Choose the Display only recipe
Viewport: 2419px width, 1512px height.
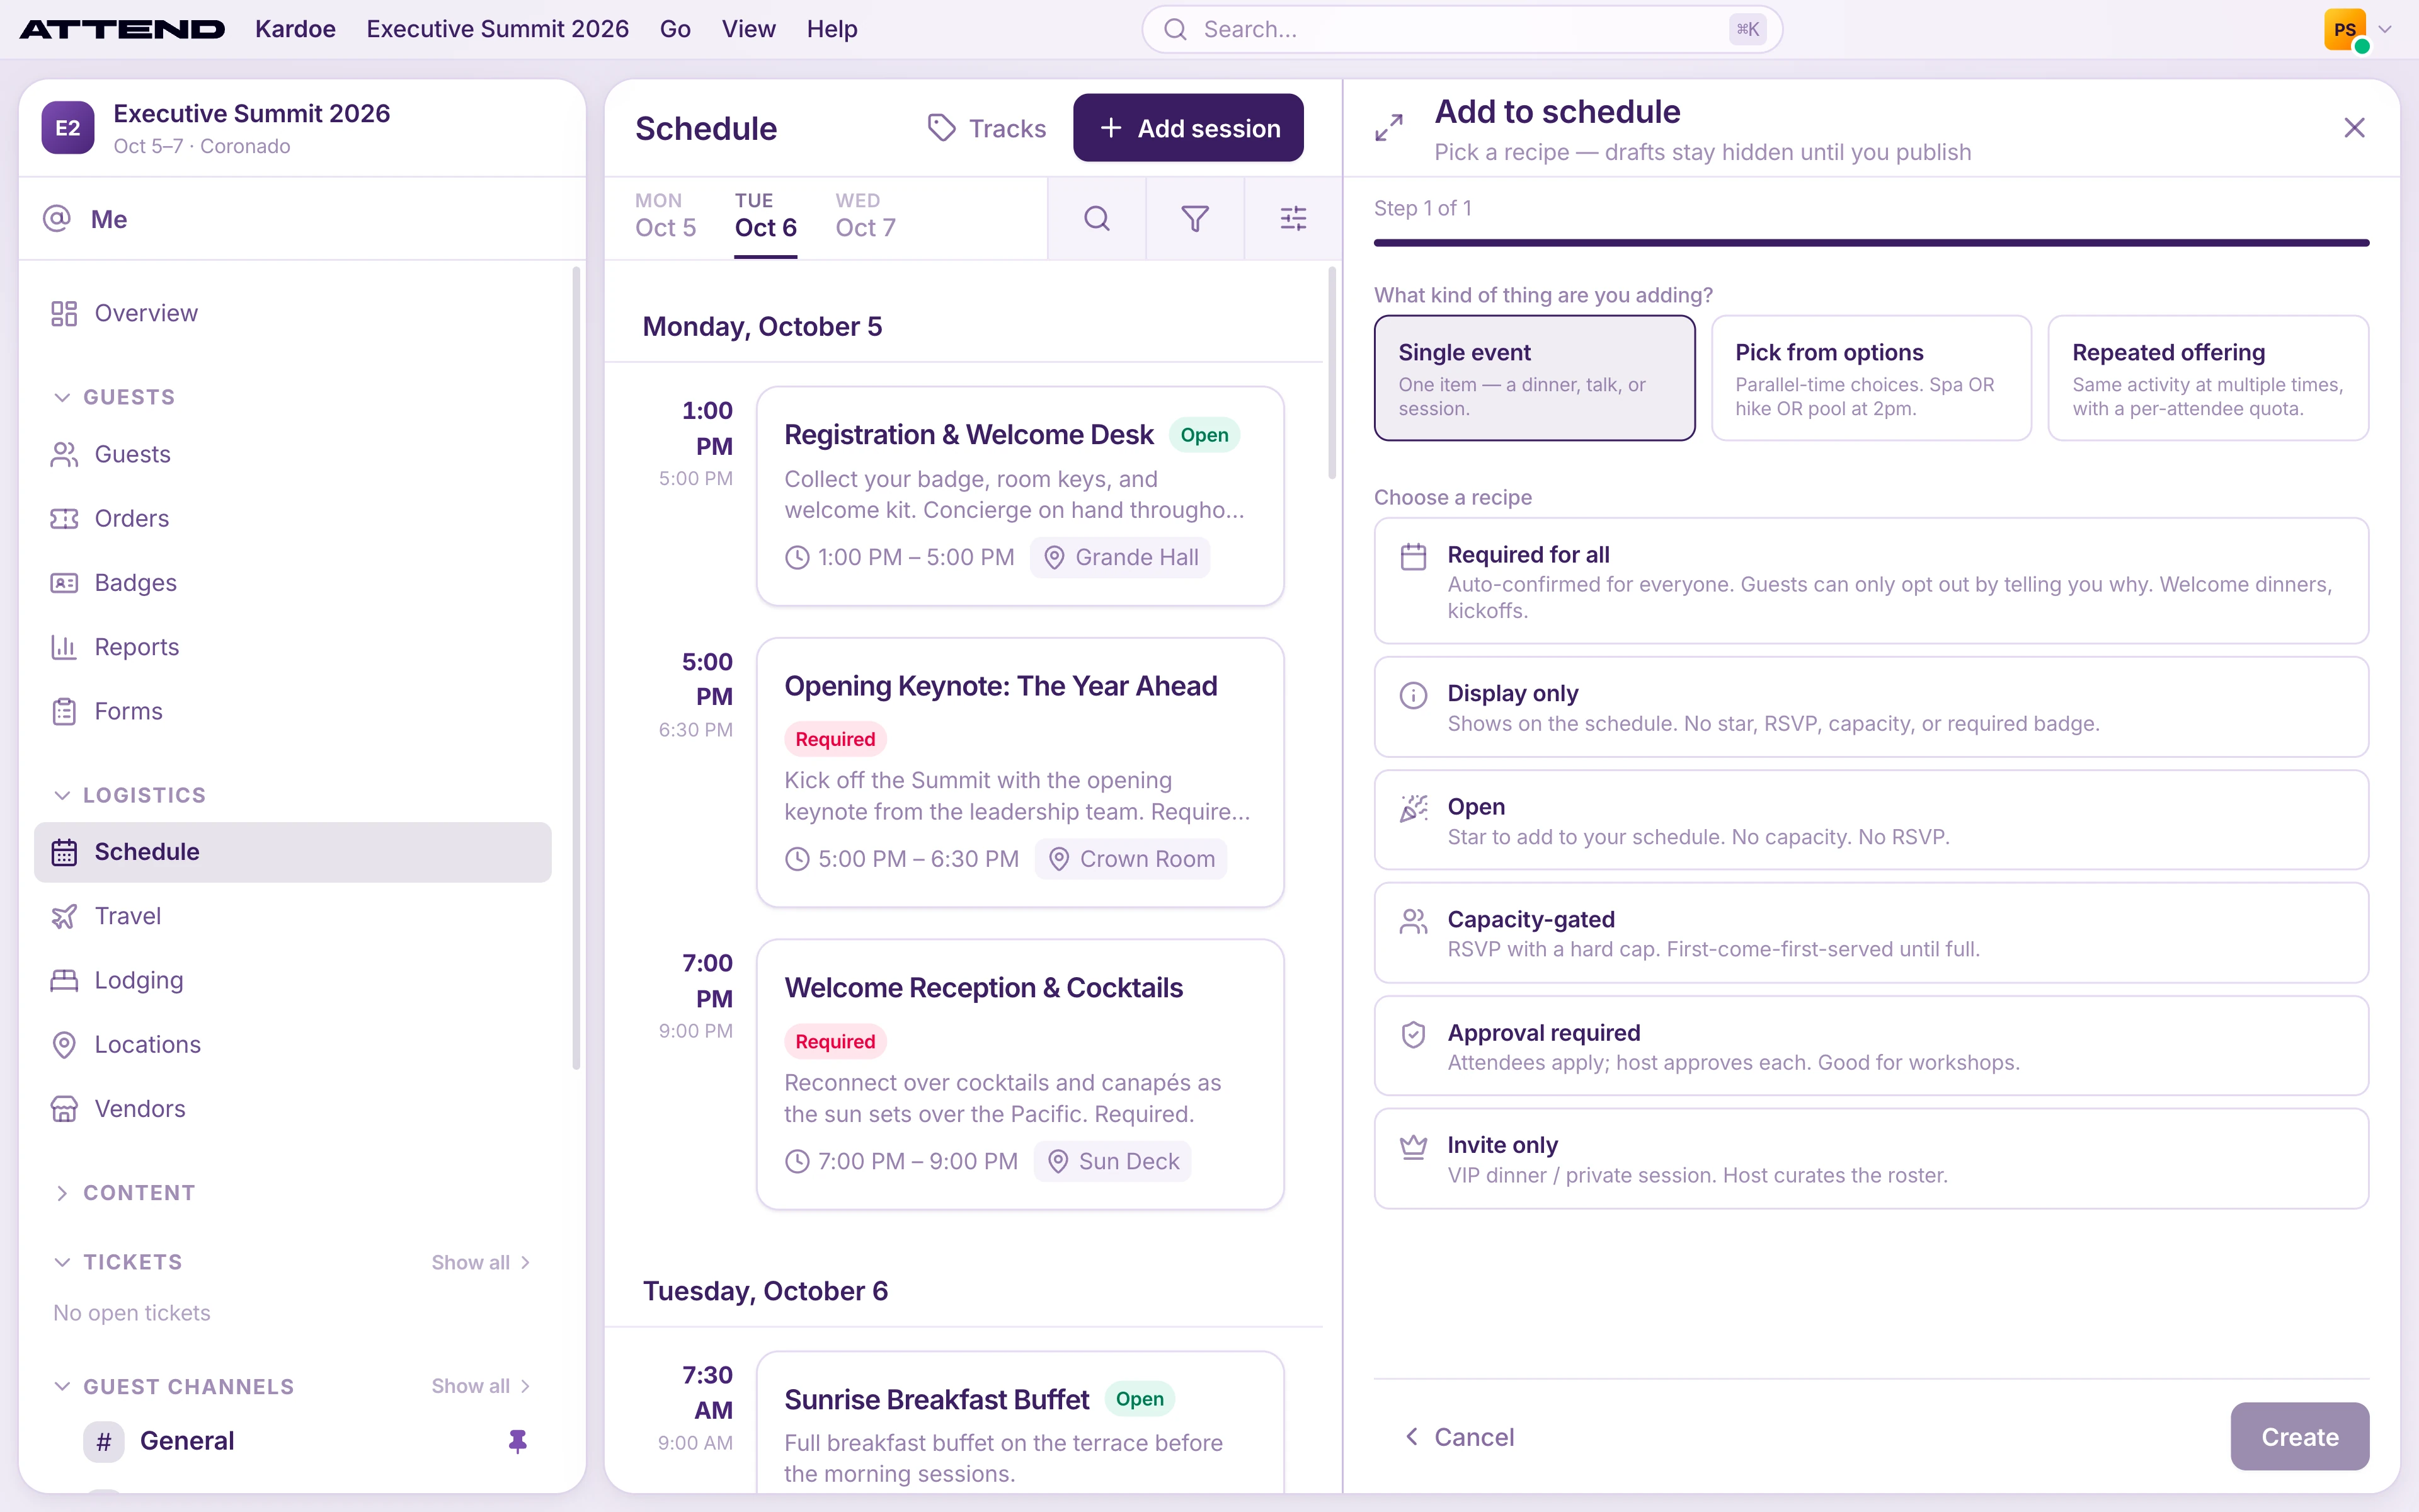[1871, 707]
